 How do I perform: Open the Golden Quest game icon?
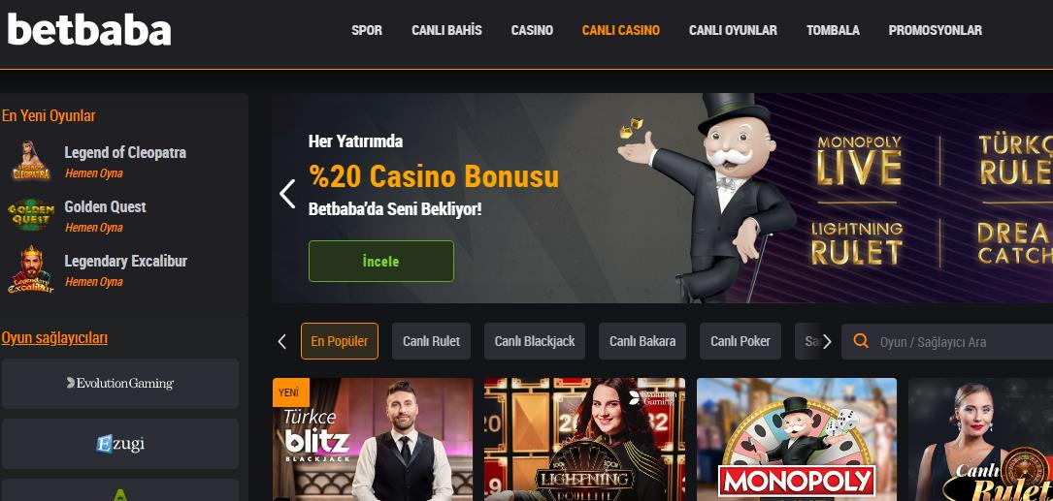(x=31, y=214)
